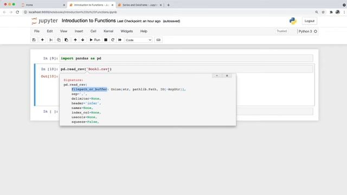Close the Series and Dataframe tab
The height and width of the screenshot is (195, 347).
pyautogui.click(x=160, y=5)
